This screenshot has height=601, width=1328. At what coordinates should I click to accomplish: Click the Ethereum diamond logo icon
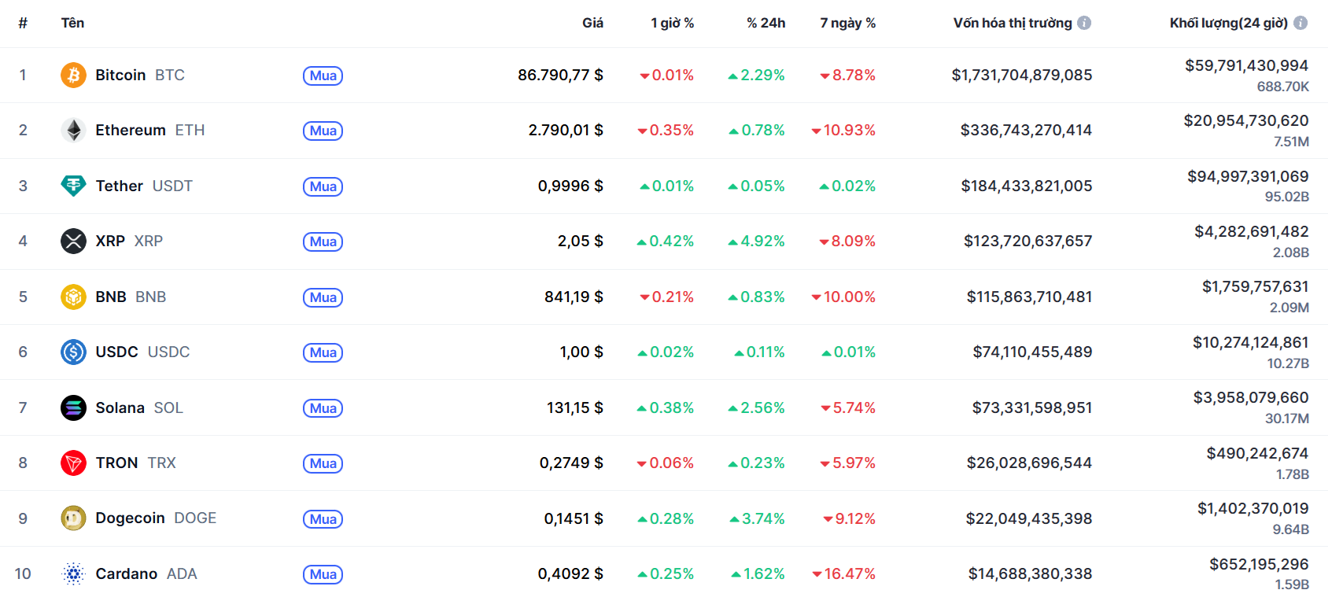click(x=73, y=130)
